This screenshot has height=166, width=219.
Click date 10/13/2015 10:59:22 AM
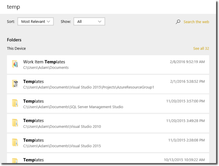click(184, 160)
